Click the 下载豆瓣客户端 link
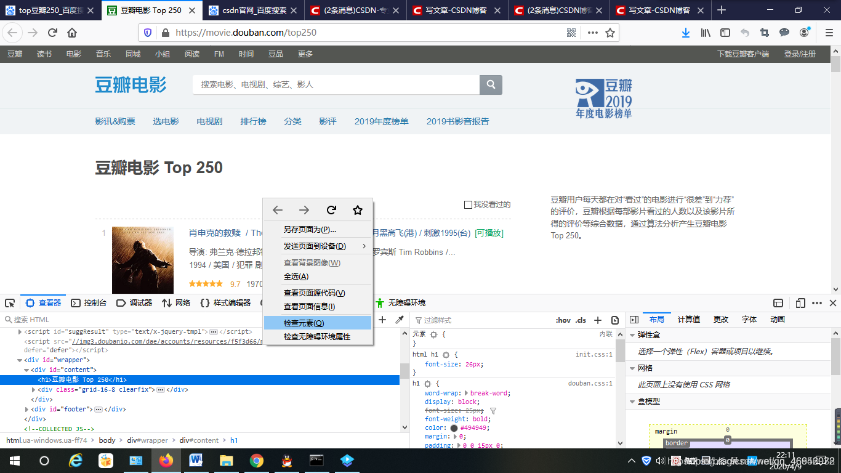Viewport: 841px width, 473px height. 743,54
